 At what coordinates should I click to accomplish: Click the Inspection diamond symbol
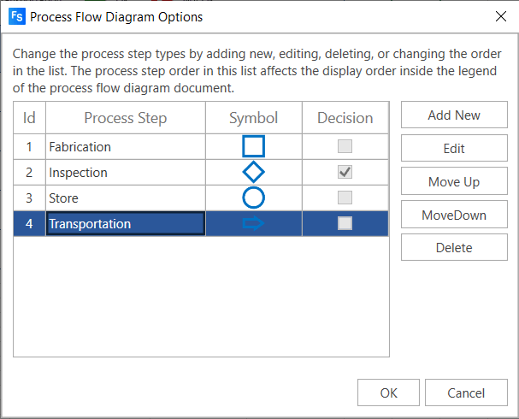click(x=253, y=173)
